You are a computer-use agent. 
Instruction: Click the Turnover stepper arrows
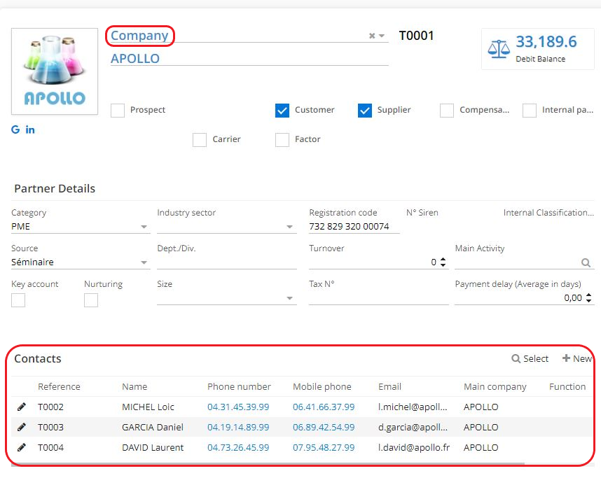pos(443,262)
